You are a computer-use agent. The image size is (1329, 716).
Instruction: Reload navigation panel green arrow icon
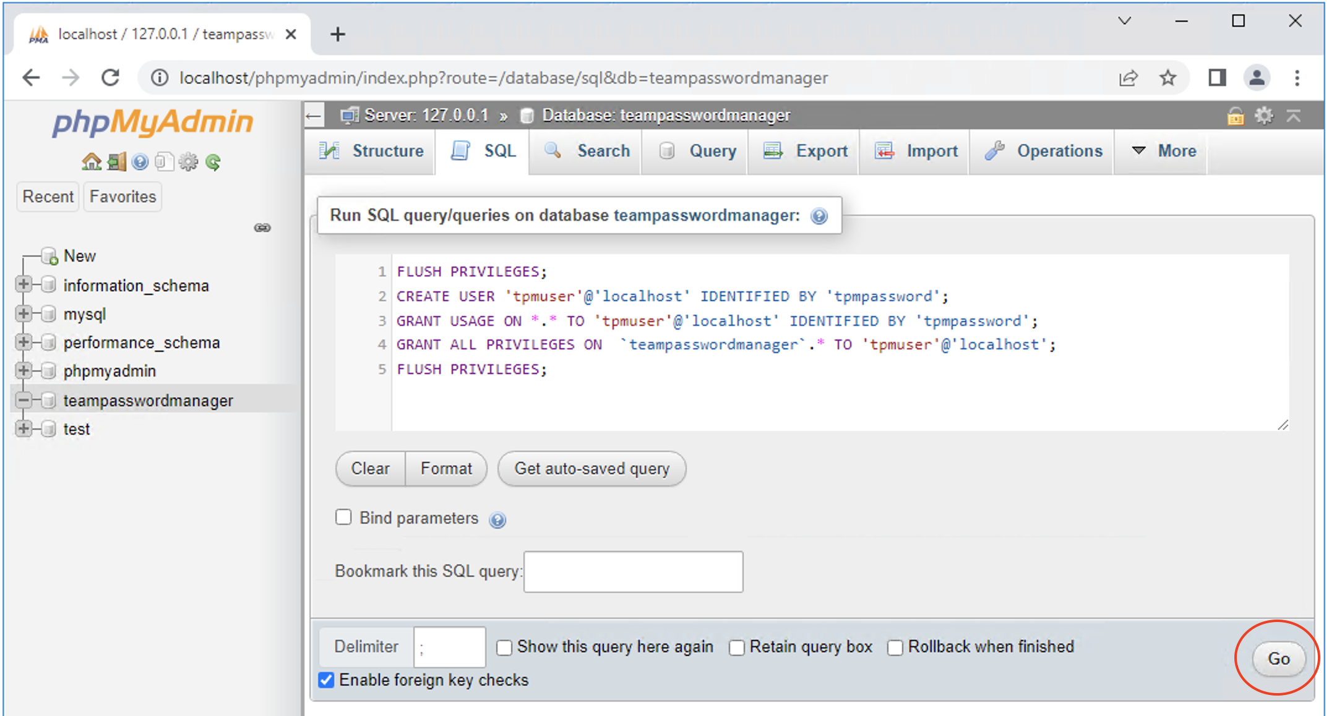point(213,162)
